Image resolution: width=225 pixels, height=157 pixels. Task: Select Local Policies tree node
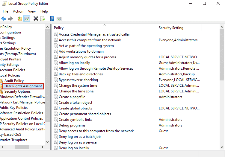10,75
